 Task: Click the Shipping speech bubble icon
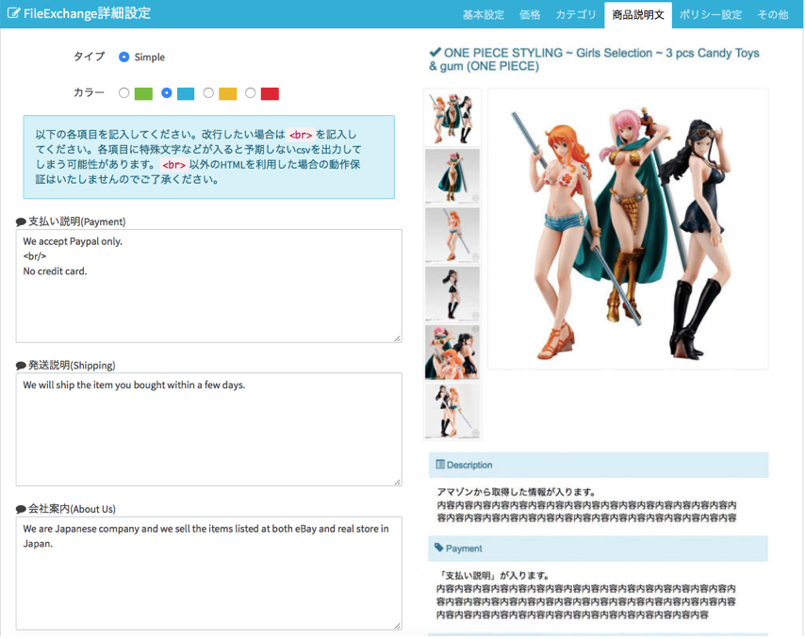(21, 366)
